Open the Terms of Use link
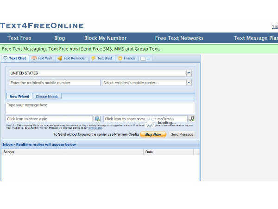The height and width of the screenshot is (209, 278). coord(95,128)
